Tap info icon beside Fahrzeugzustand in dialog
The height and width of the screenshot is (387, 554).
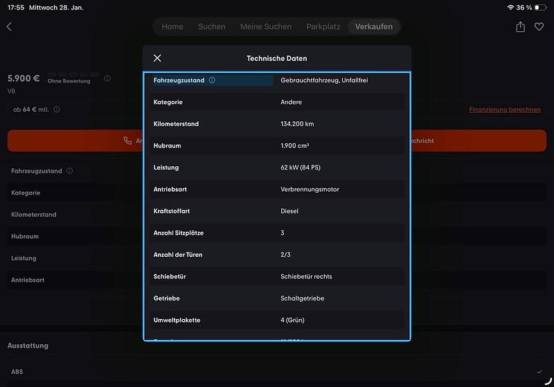(212, 80)
